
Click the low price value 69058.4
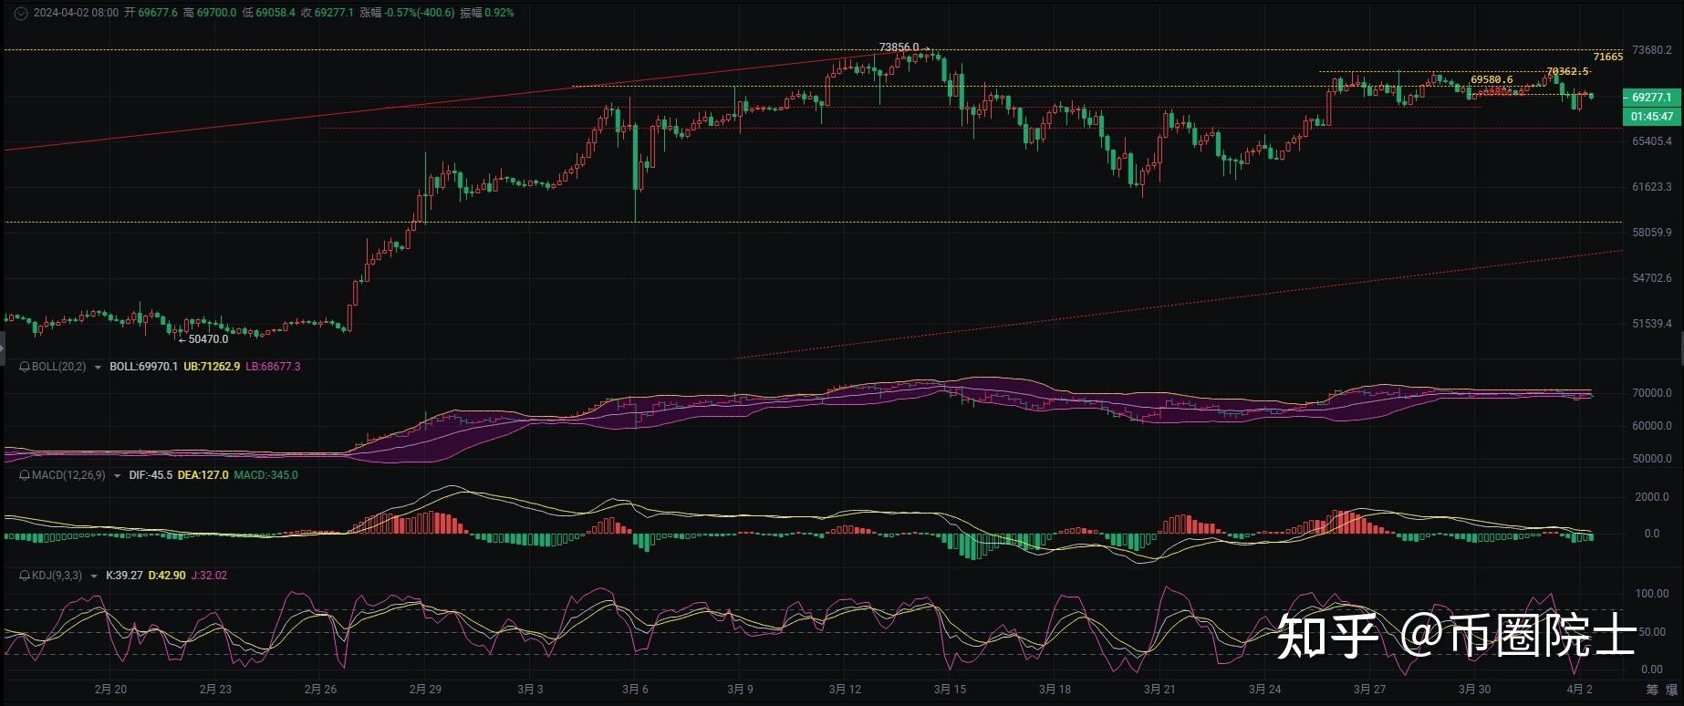tap(274, 13)
